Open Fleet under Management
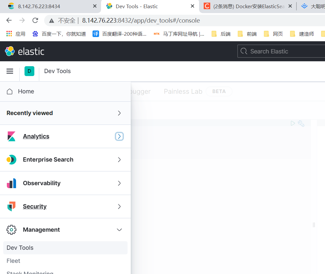The width and height of the screenshot is (325, 274). click(x=13, y=261)
